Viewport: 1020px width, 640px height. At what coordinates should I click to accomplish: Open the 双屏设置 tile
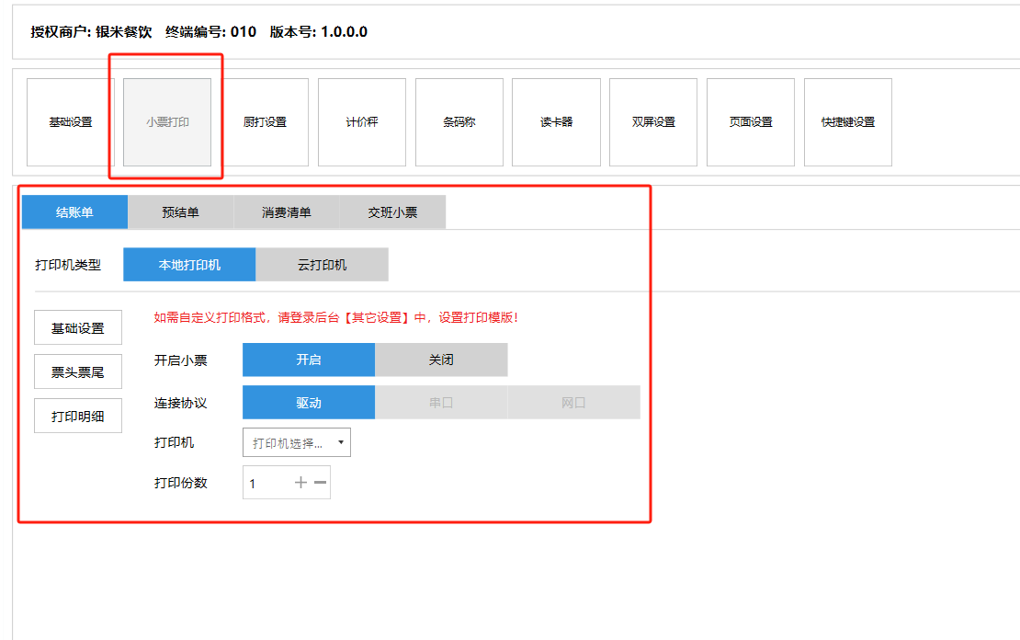pos(653,122)
